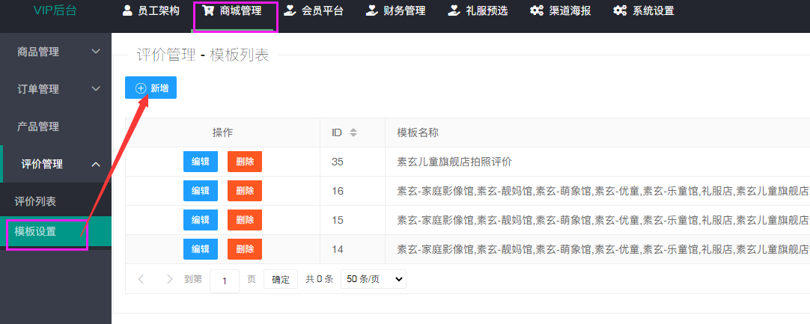This screenshot has width=810, height=324.
Task: Click the gears icon beside 系统设置
Action: [619, 11]
